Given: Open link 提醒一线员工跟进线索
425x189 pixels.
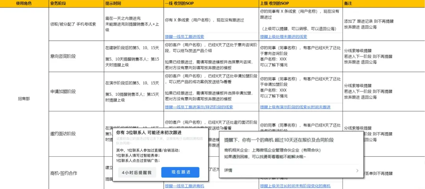Looking at the screenshot, I should pos(185,37).
